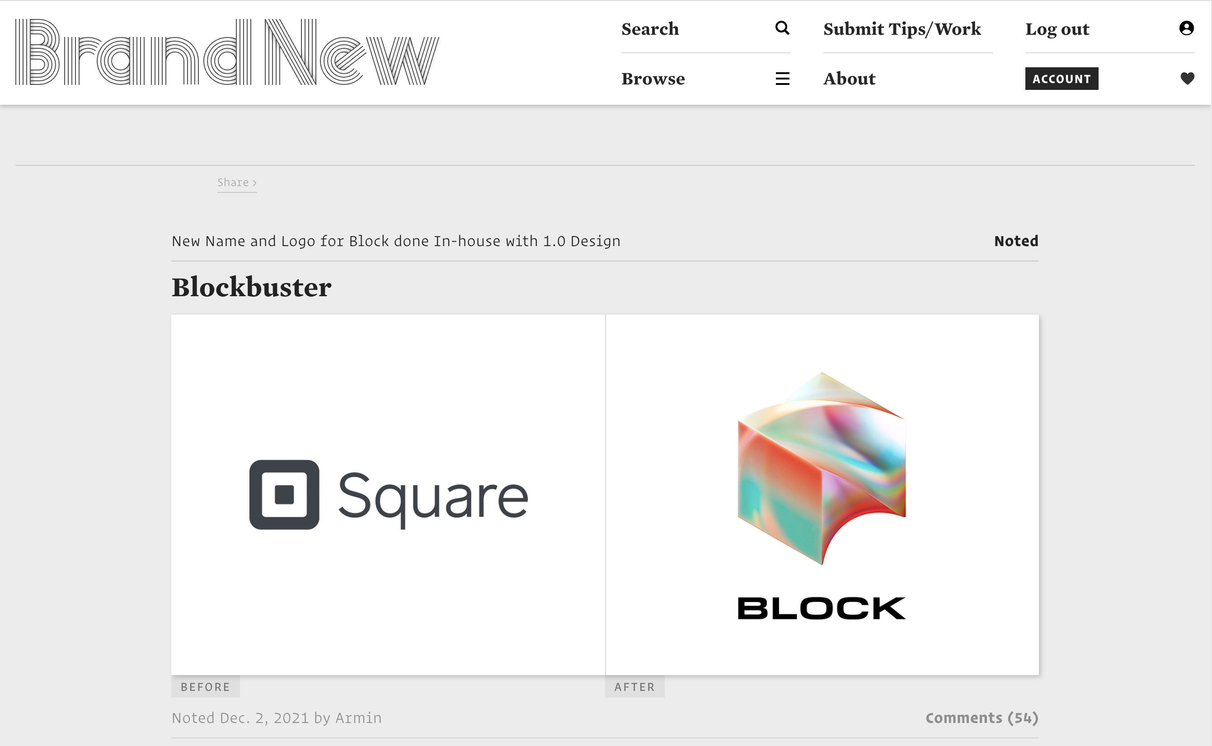
Task: Click the Square logo mark icon
Action: 284,494
